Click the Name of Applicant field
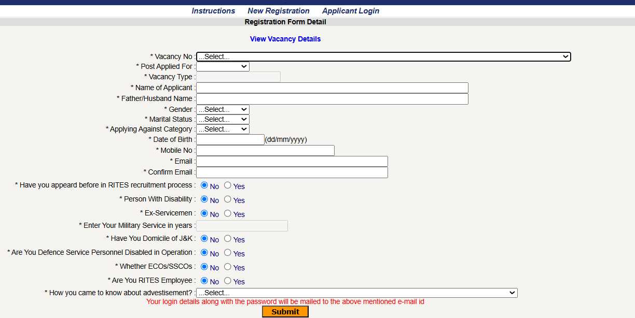Viewport: 635px width, 318px height. tap(332, 88)
